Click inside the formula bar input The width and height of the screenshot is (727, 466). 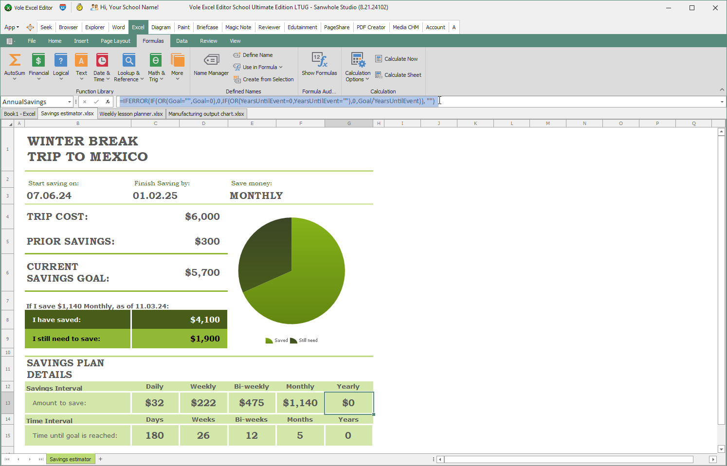click(x=418, y=102)
